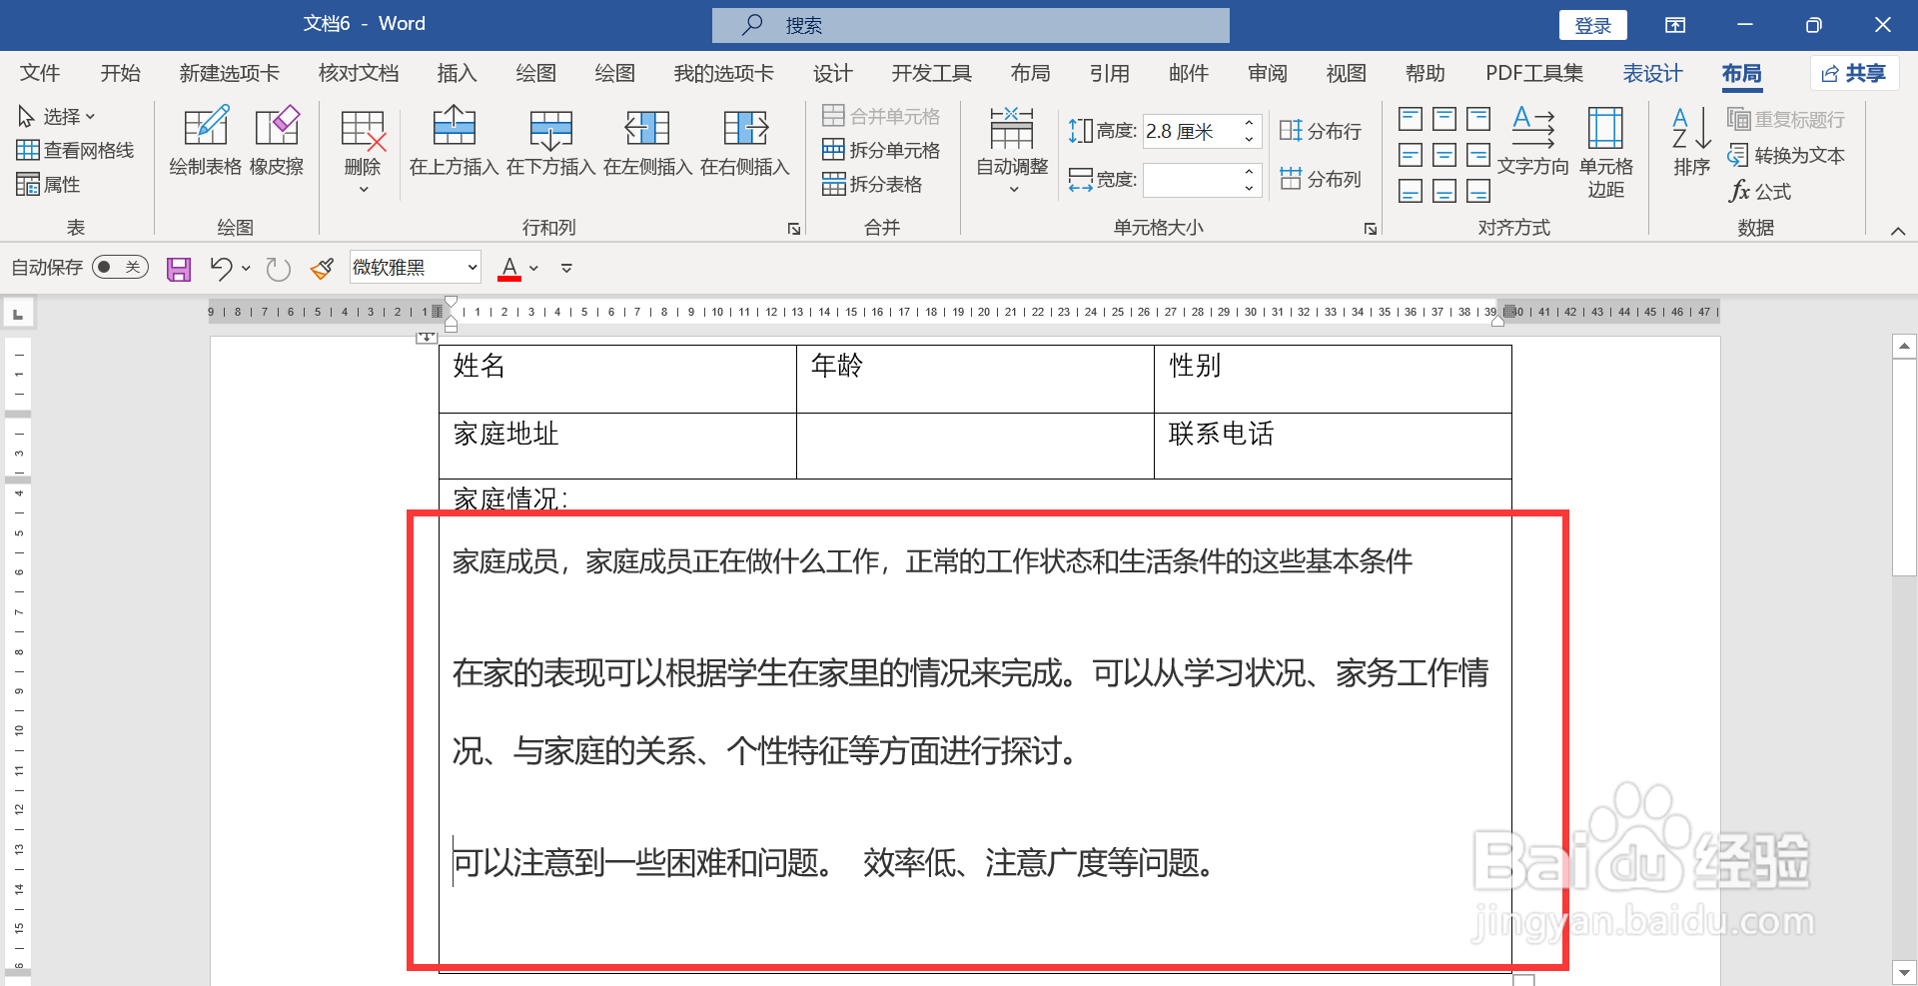Open table Properties (属性)

tap(48, 184)
